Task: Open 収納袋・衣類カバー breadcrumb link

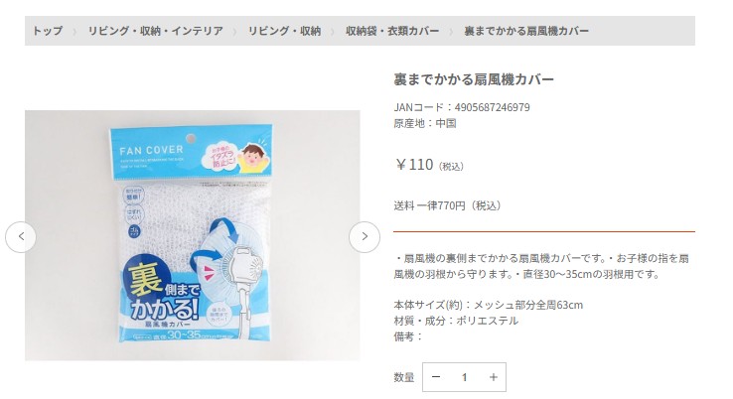Action: click(392, 31)
